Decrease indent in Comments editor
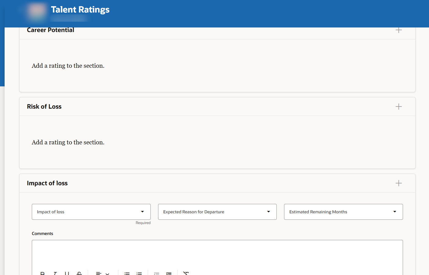The height and width of the screenshot is (275, 429). (157, 273)
